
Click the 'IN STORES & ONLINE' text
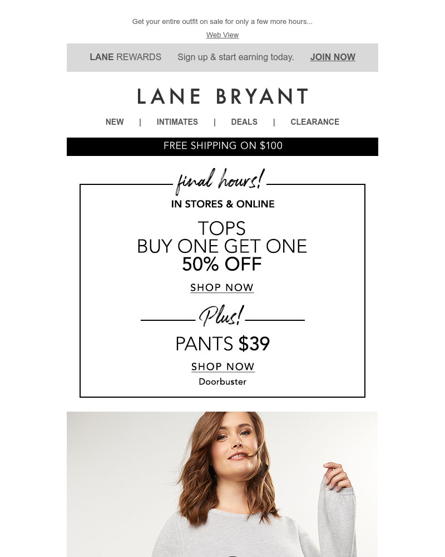(x=222, y=204)
